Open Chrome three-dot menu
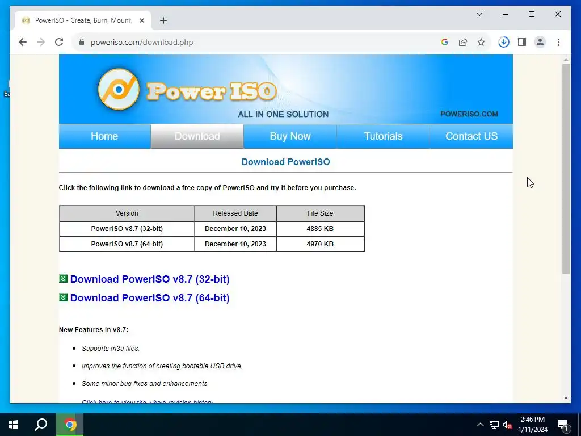The image size is (581, 436). click(558, 42)
